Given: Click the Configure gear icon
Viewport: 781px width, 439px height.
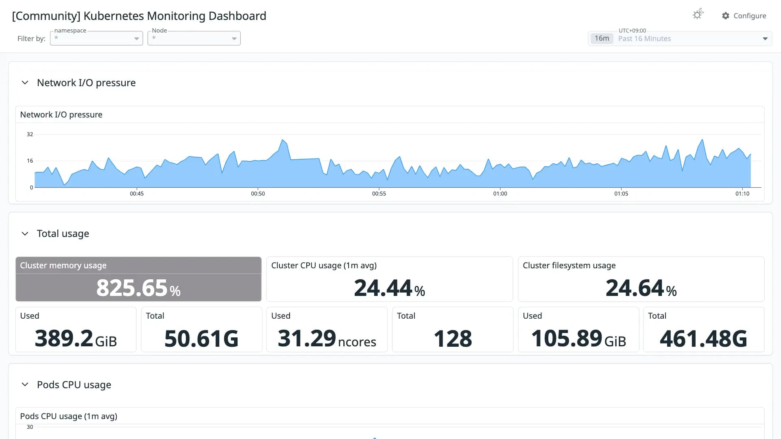Looking at the screenshot, I should (x=725, y=16).
